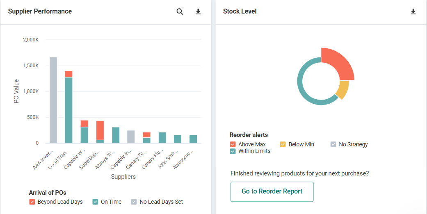Select the Canary Plu... supplier bar
The image size is (427, 214).
pos(162,138)
